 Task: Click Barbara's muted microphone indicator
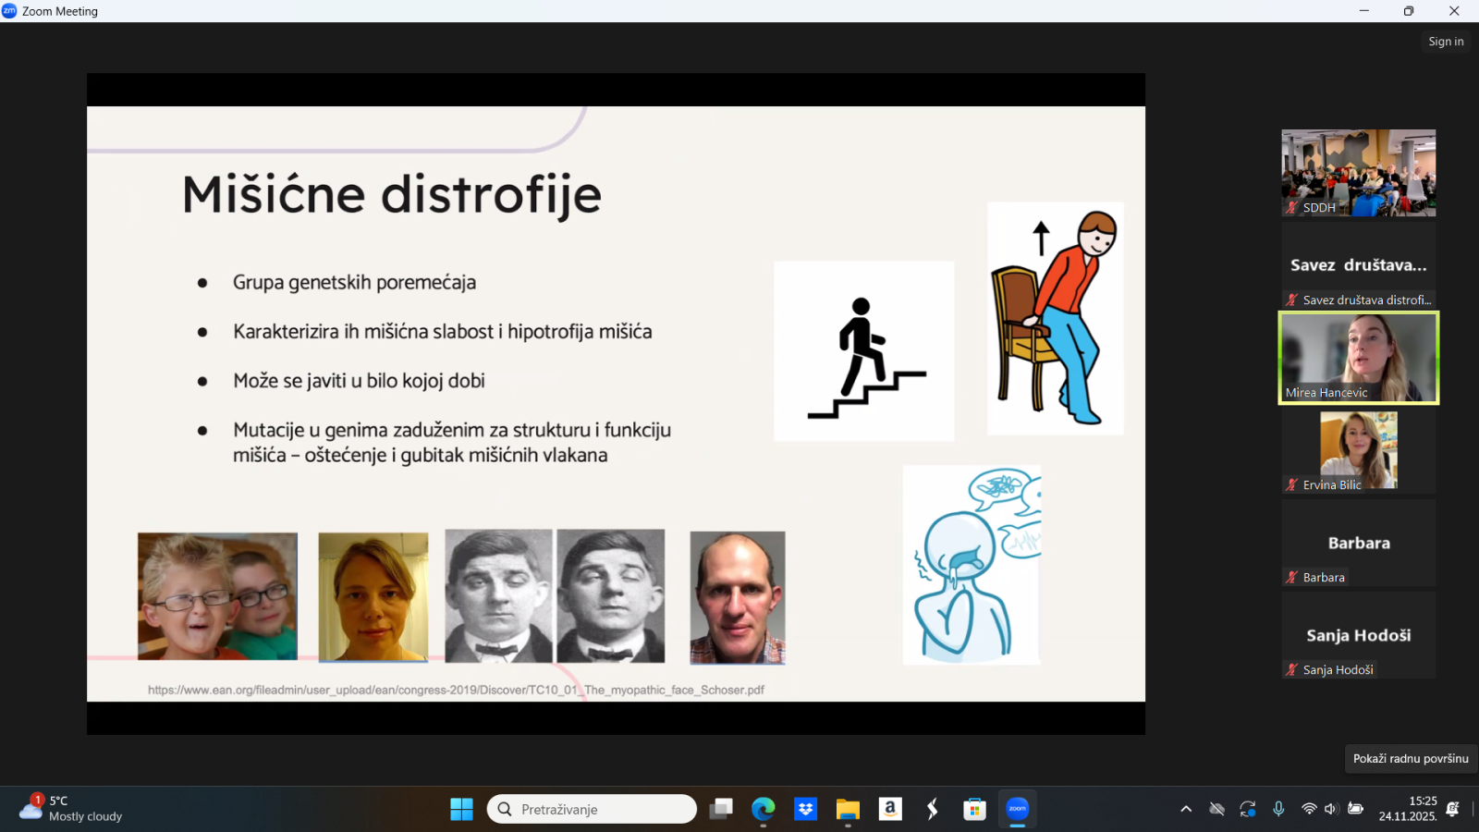[x=1292, y=578]
